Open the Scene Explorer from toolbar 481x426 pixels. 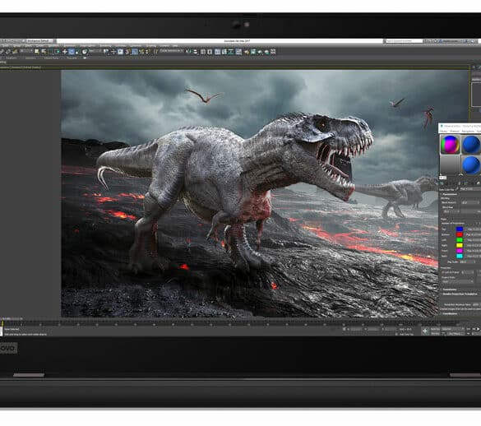coord(203,51)
